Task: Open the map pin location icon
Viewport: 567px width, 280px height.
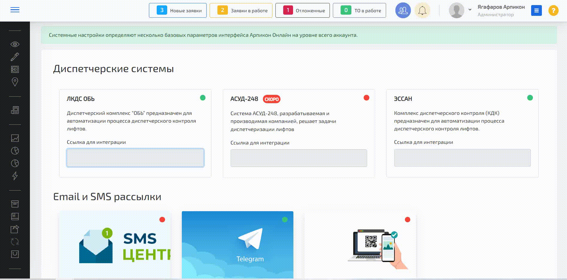Action: click(15, 82)
